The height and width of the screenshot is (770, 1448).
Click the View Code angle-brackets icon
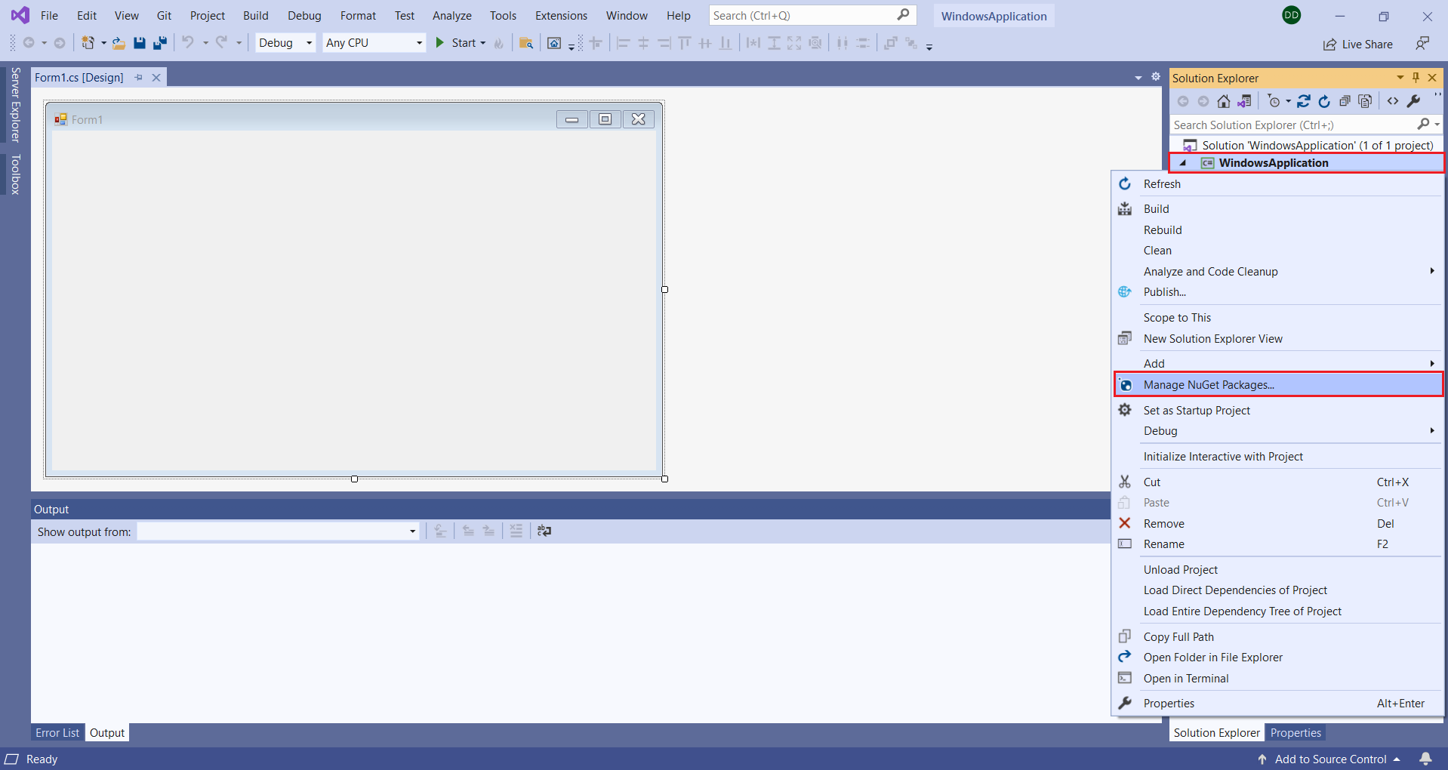(x=1393, y=101)
